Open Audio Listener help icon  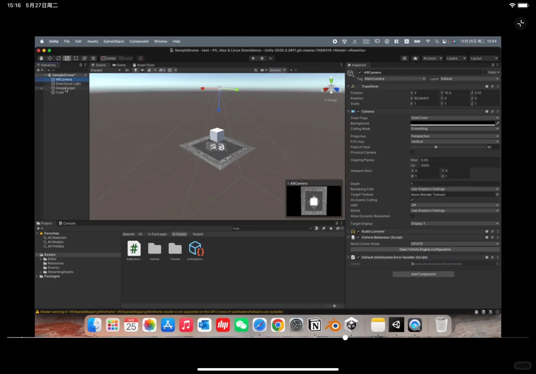click(x=487, y=231)
